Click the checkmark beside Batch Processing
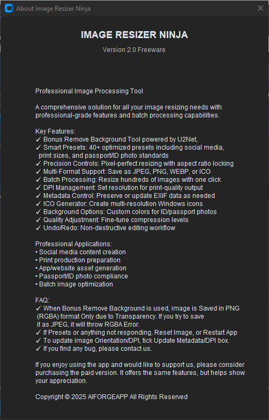This screenshot has height=420, width=269. point(38,180)
